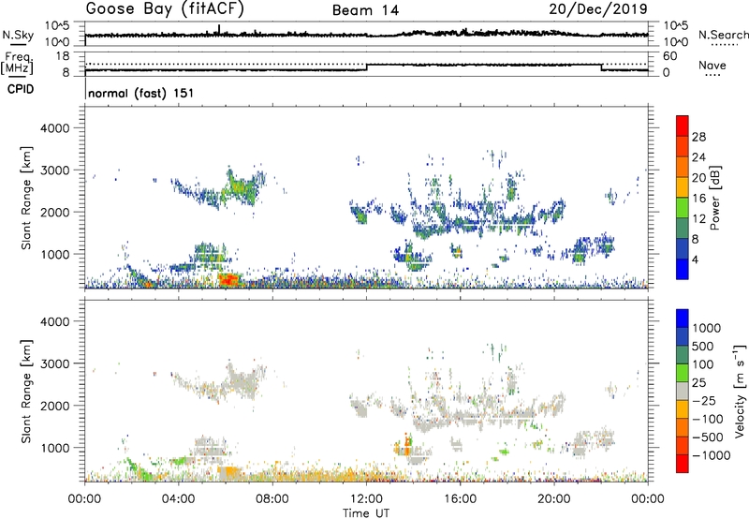This screenshot has height=519, width=749.
Task: Click the red bottom of velocity colorbar
Action: (x=683, y=464)
